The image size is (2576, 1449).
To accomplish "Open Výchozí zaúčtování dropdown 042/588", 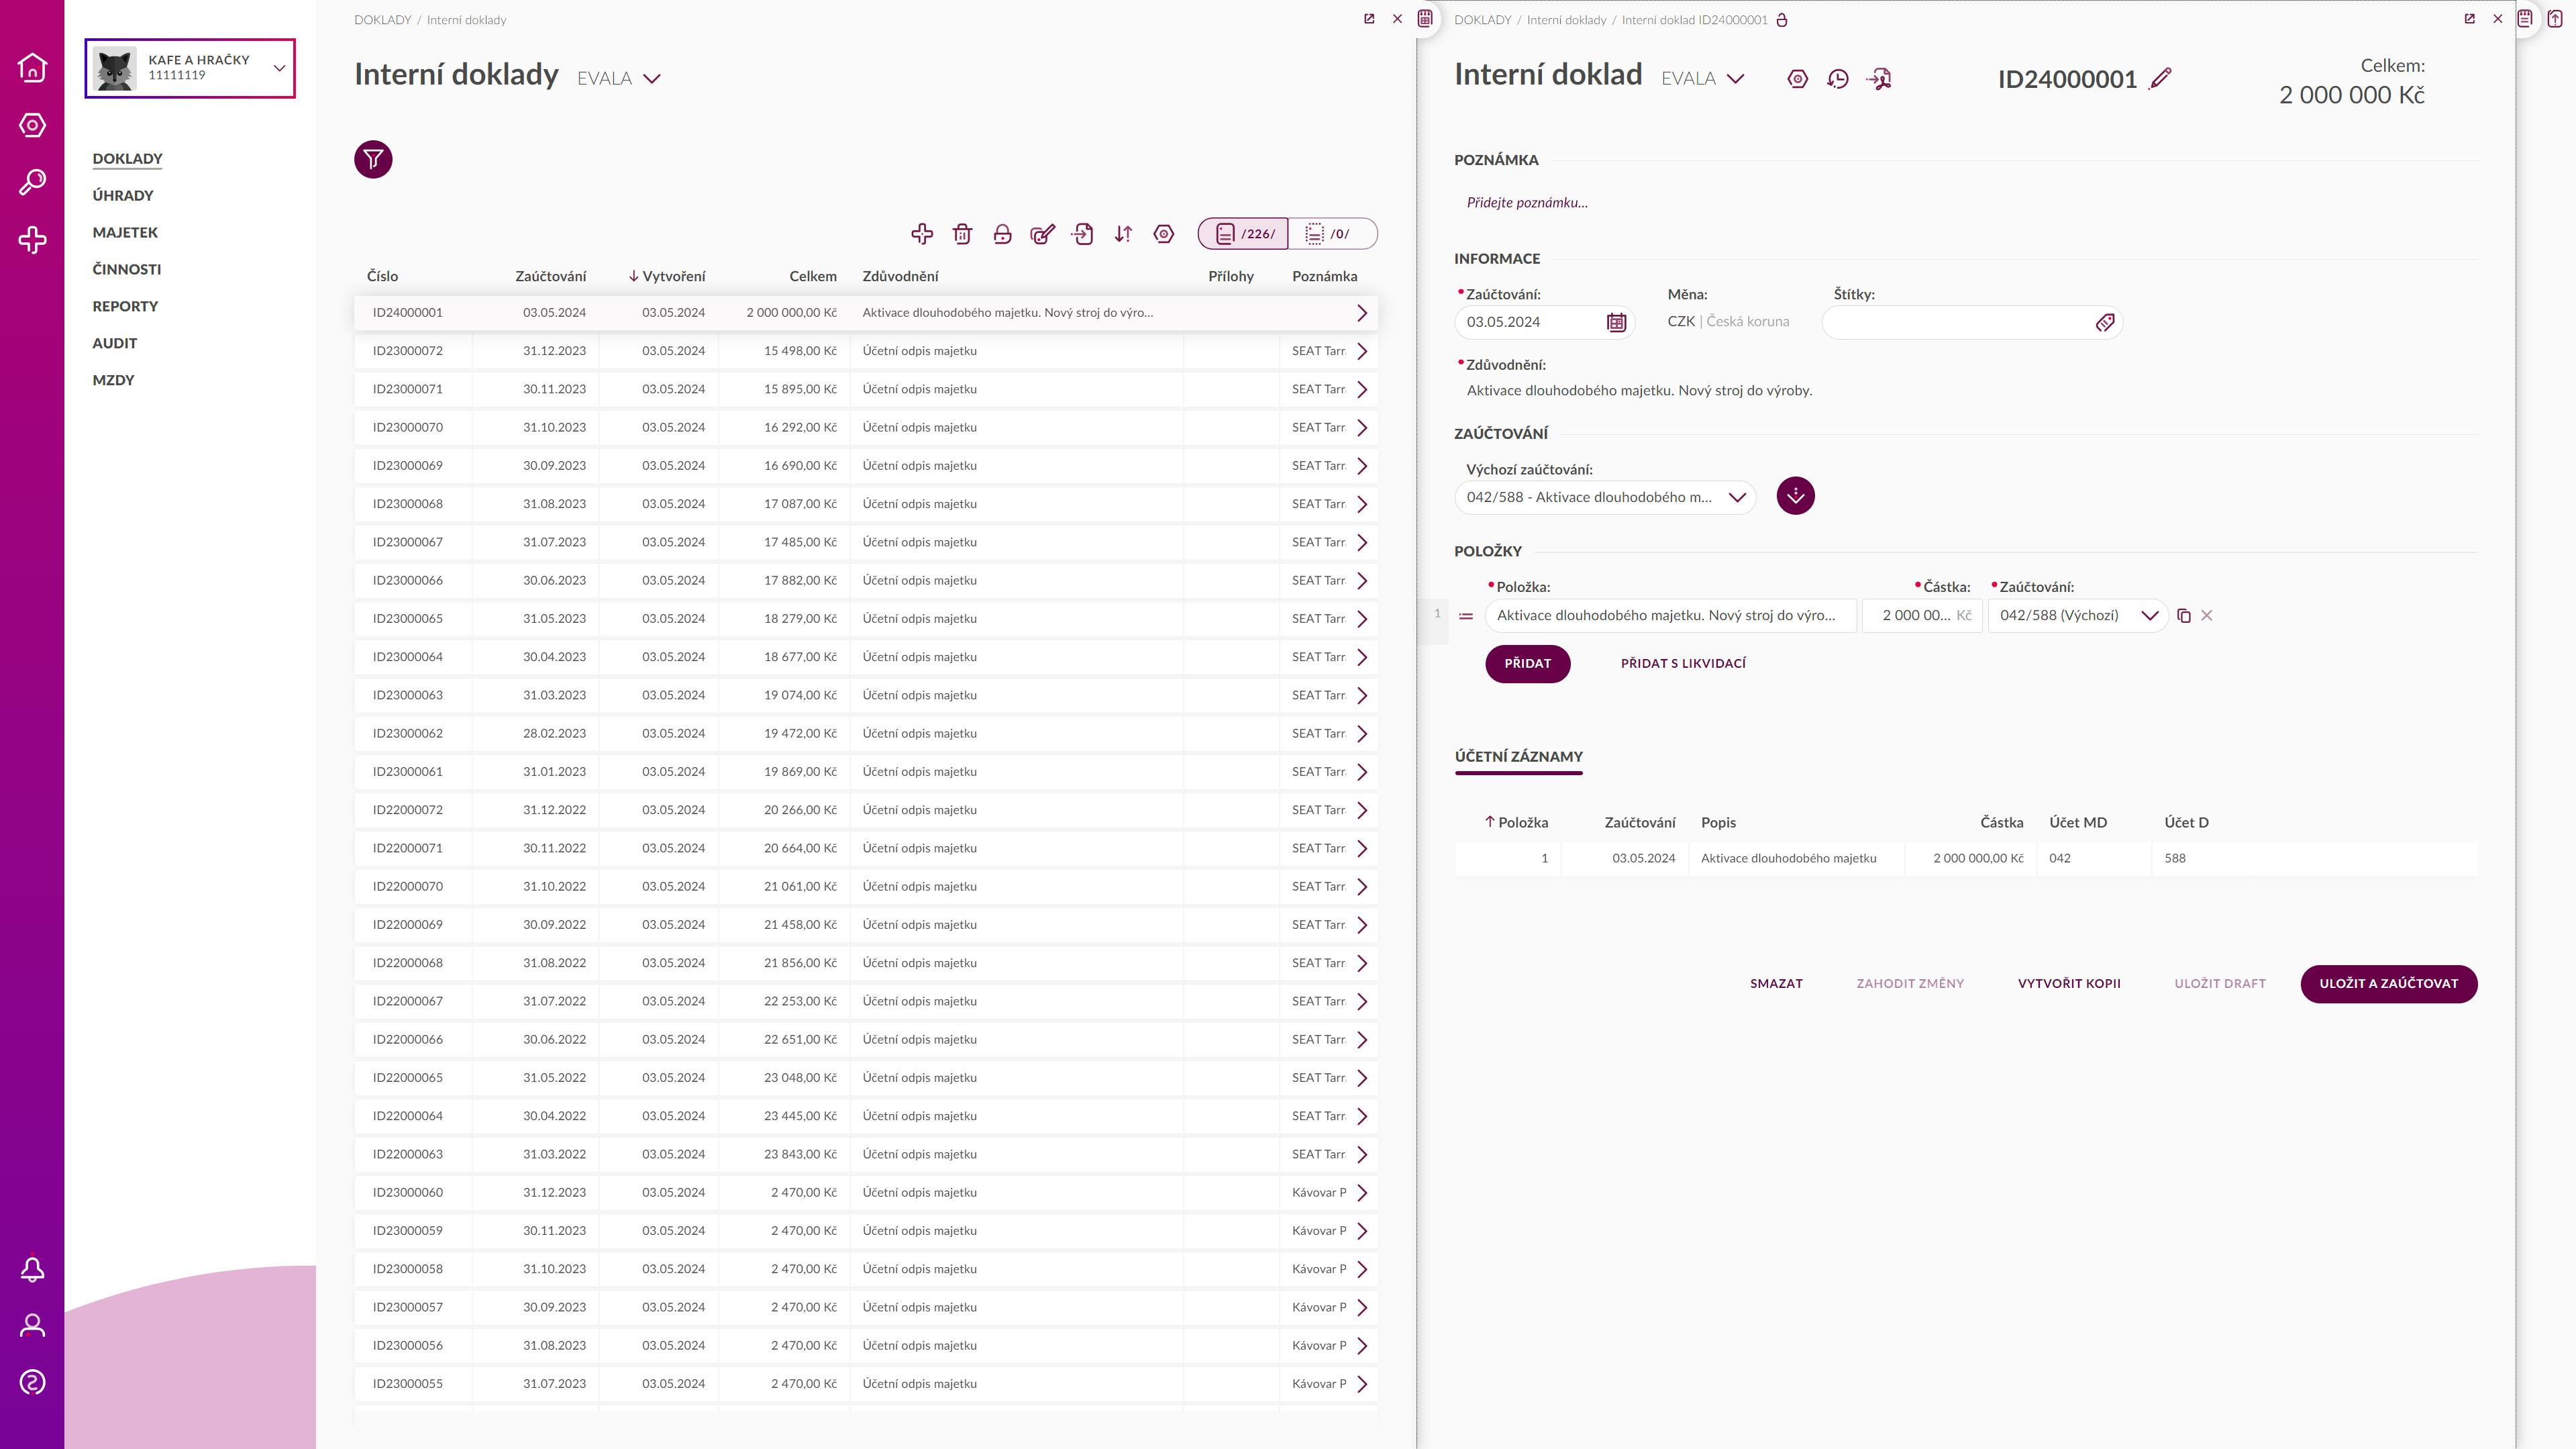I will (1605, 497).
